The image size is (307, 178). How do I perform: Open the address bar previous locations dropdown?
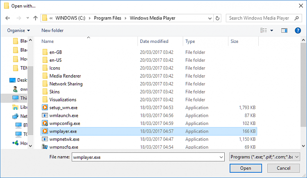tap(209, 18)
